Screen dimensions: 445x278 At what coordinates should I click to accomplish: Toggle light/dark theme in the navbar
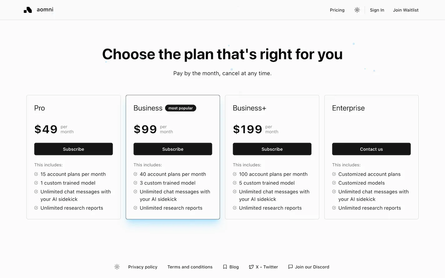click(x=357, y=10)
